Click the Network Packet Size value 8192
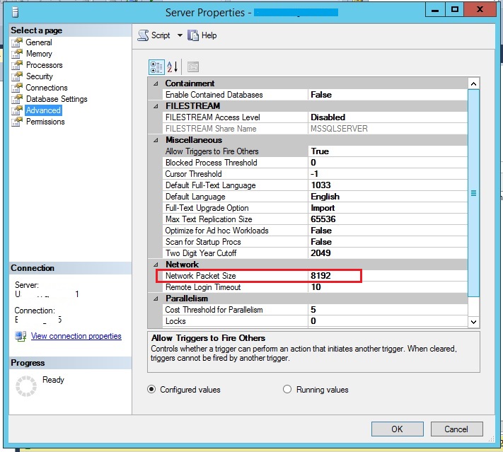The width and height of the screenshot is (503, 452). [x=320, y=276]
